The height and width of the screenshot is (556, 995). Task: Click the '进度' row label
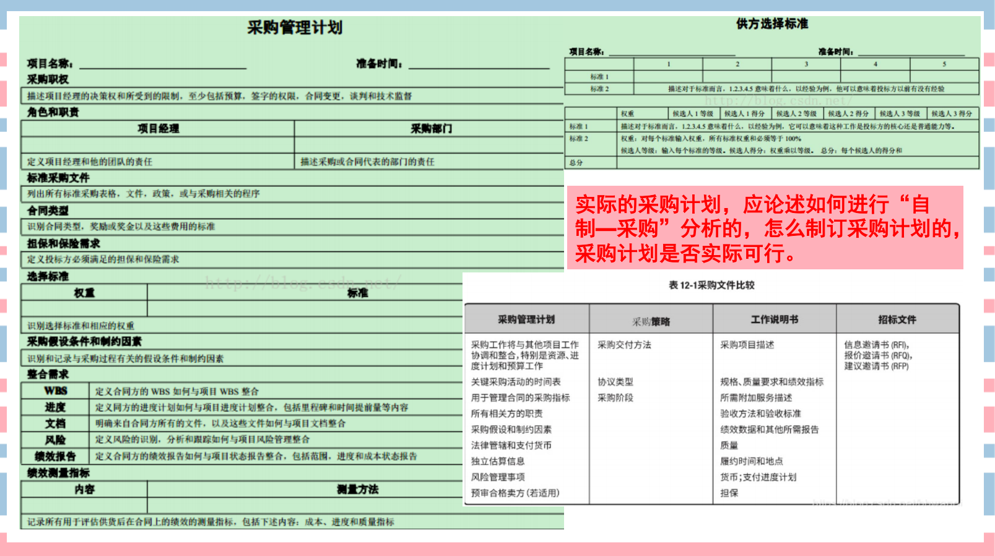click(x=55, y=407)
